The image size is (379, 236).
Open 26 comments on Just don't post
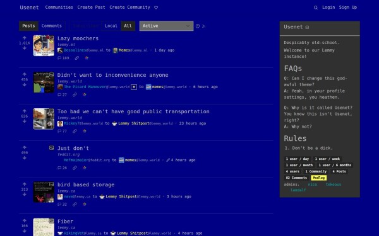click(x=62, y=168)
